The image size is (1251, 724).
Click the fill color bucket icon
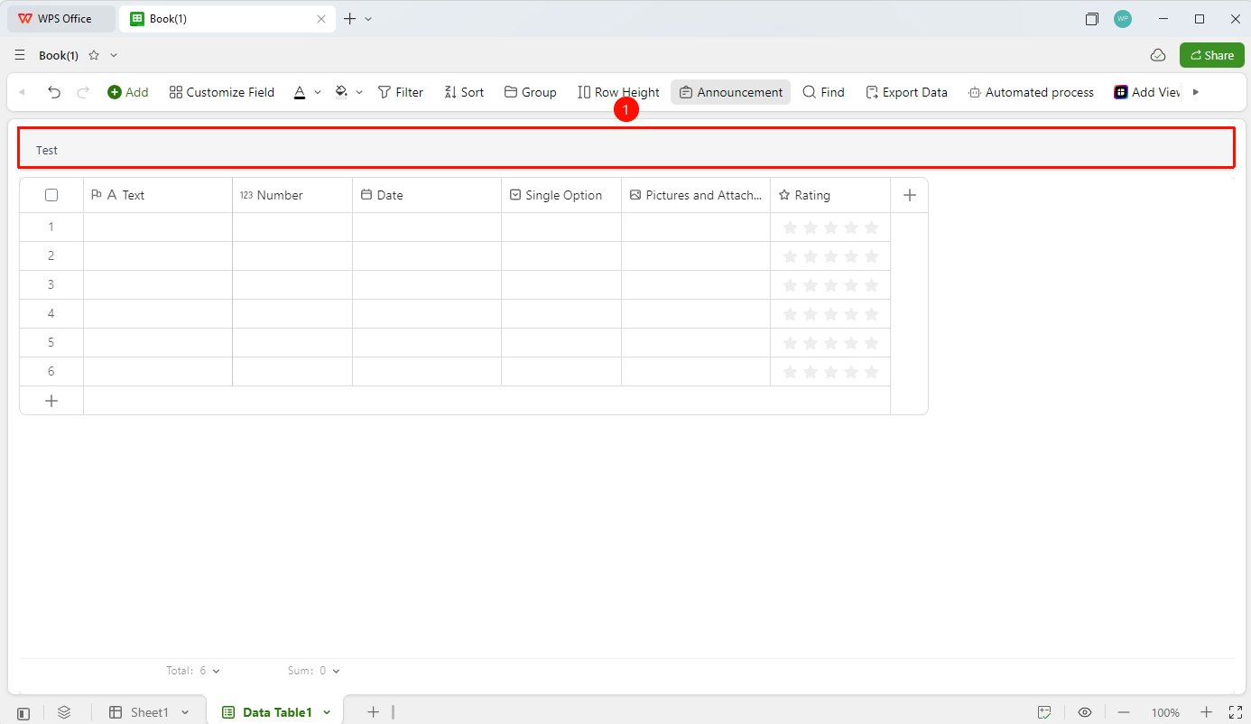pos(341,92)
